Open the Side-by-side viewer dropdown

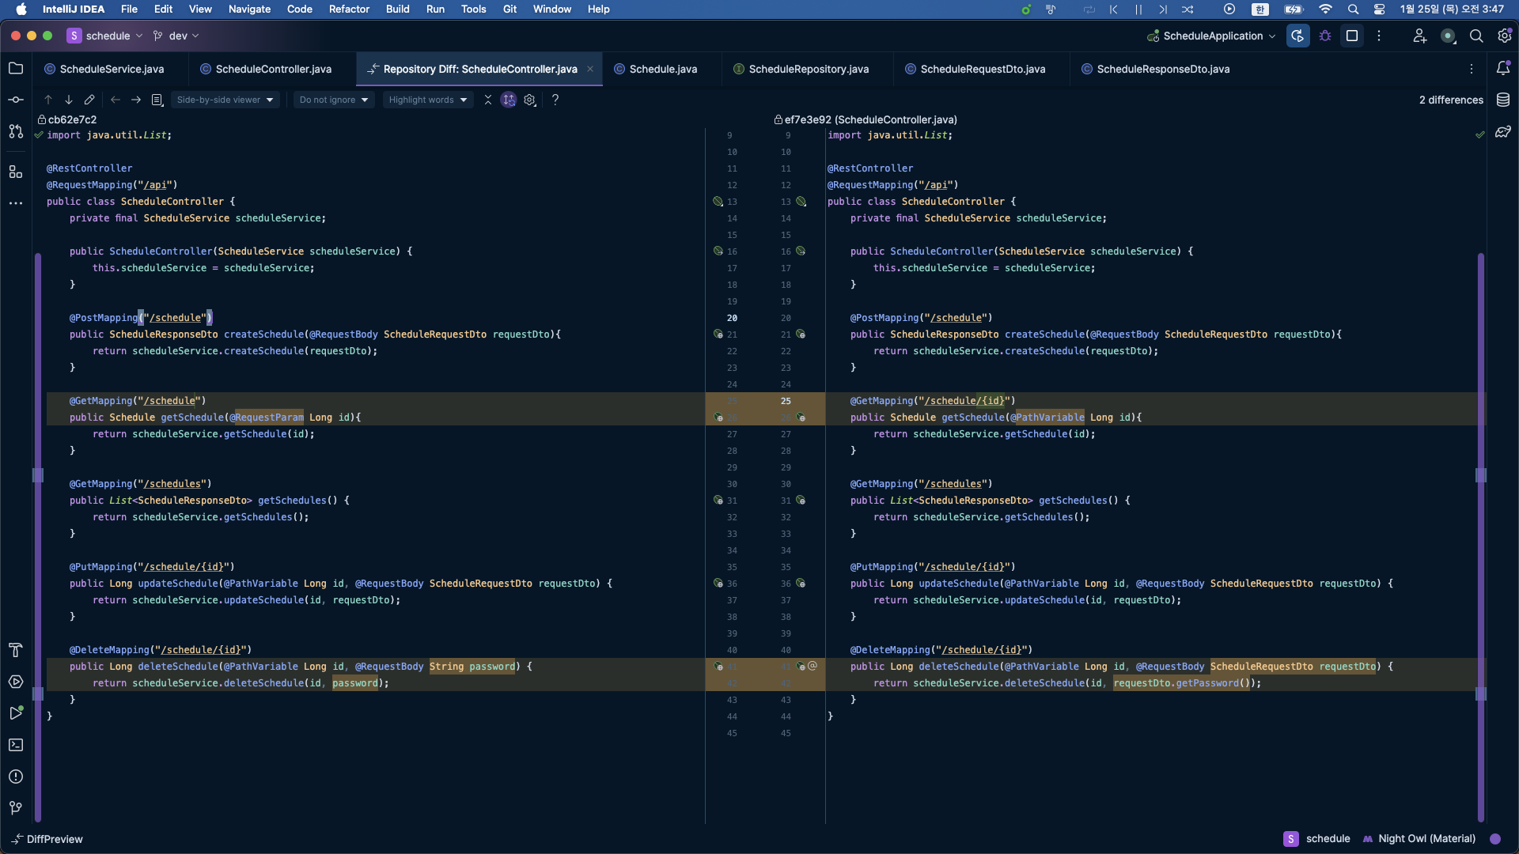click(225, 100)
